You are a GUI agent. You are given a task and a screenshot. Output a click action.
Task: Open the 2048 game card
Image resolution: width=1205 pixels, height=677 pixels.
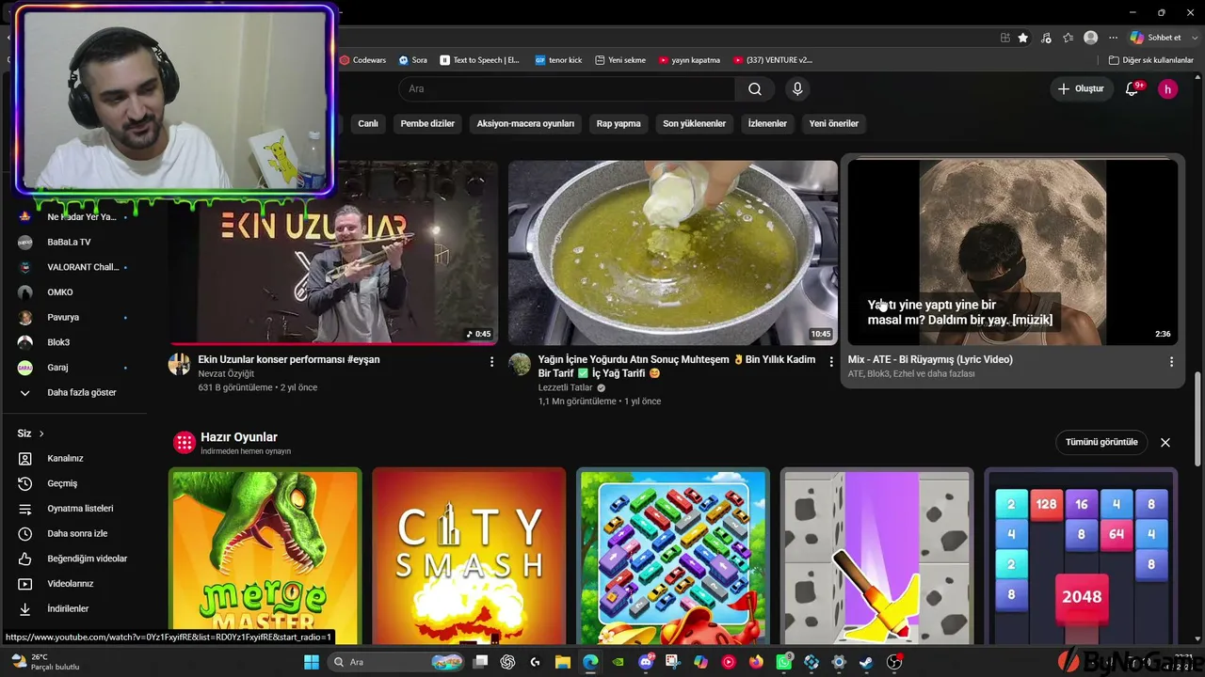pos(1081,556)
